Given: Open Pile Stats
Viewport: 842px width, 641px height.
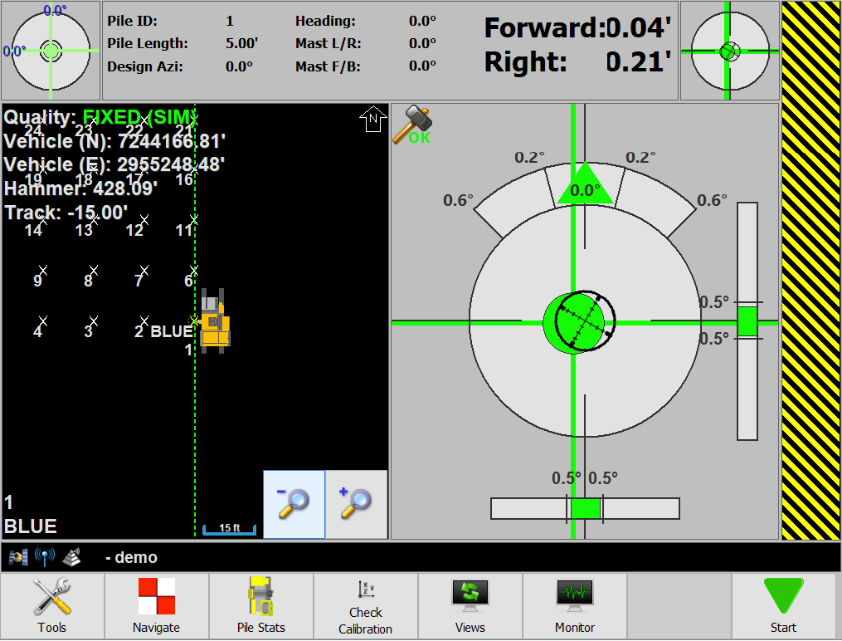Looking at the screenshot, I should (x=260, y=606).
